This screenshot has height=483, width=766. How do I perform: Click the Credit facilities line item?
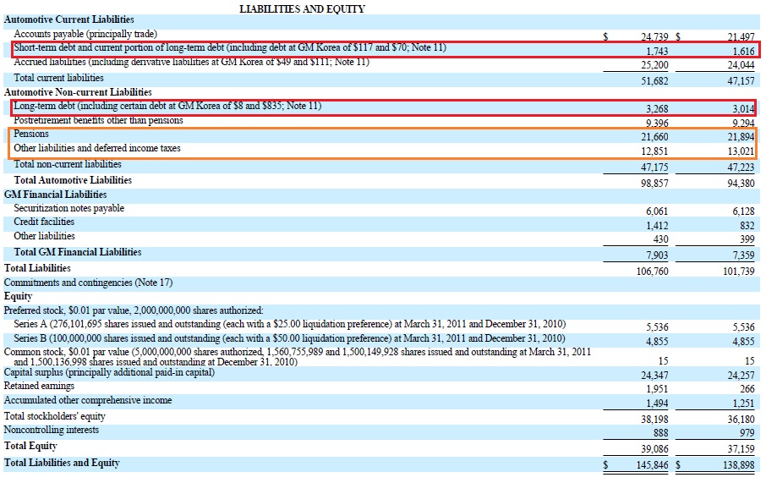pos(44,222)
